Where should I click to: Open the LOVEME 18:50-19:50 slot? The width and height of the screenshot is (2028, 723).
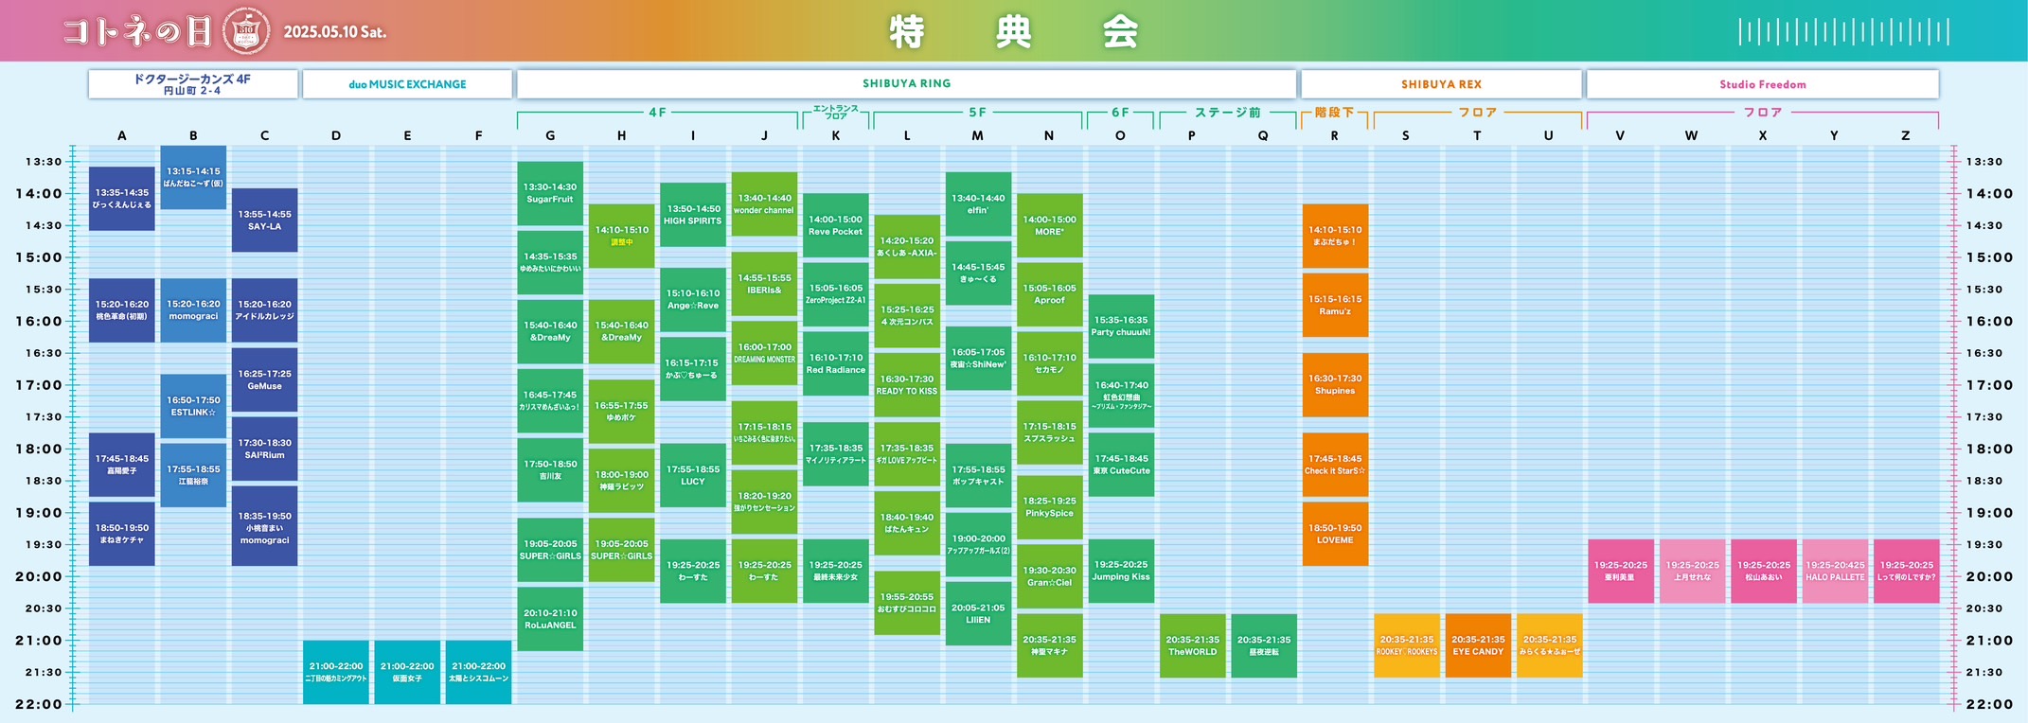click(1334, 534)
